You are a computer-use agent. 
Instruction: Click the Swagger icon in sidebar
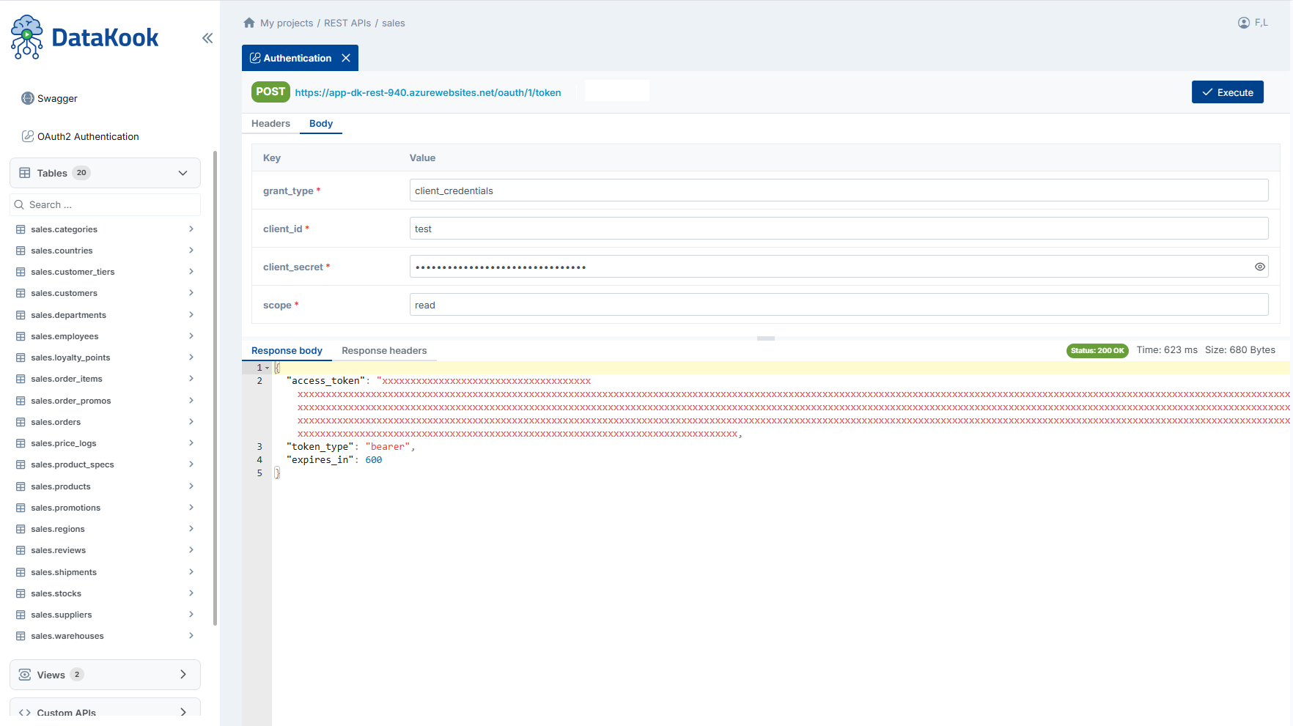(x=28, y=98)
